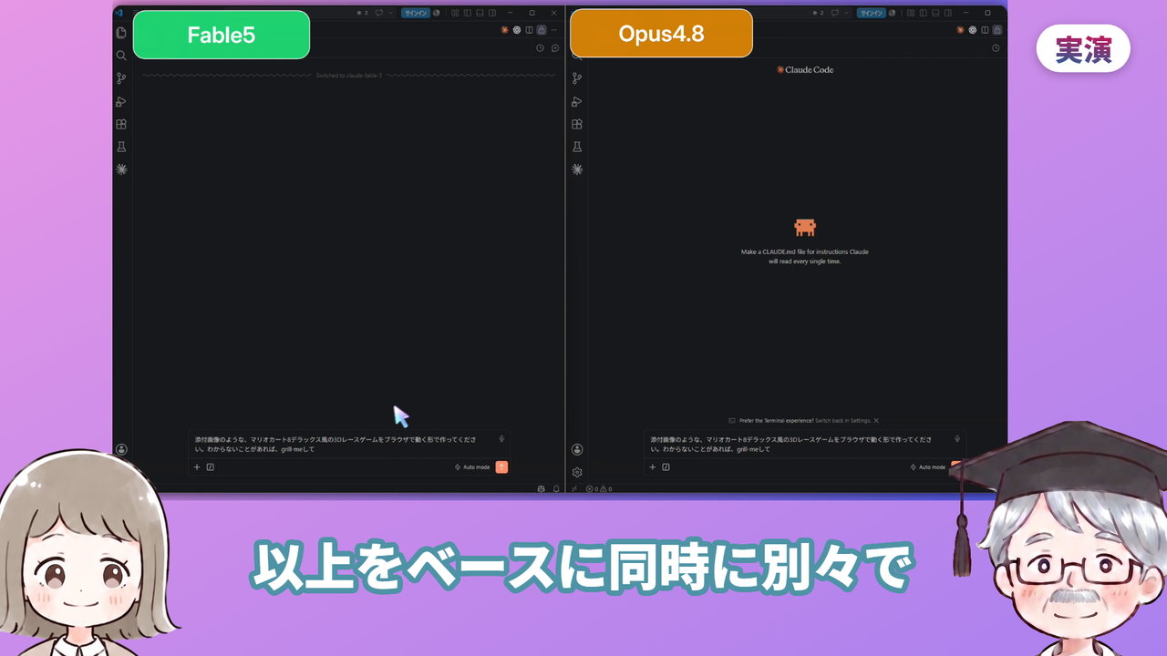Customize layout icon in left title bar
1167x656 pixels.
click(x=455, y=13)
